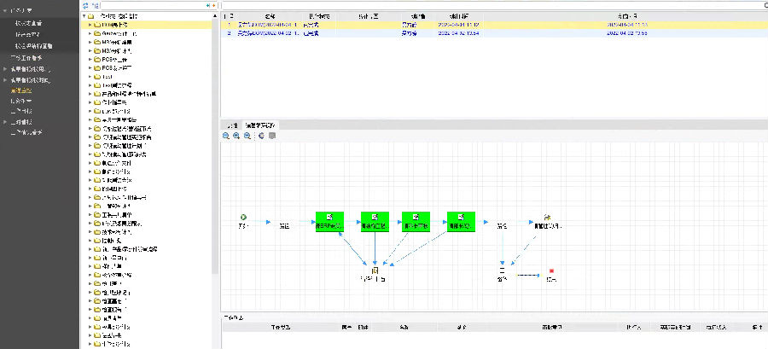Screen dimensions: 768x349
Task: Expand the root folder of the tree
Action: click(x=84, y=16)
